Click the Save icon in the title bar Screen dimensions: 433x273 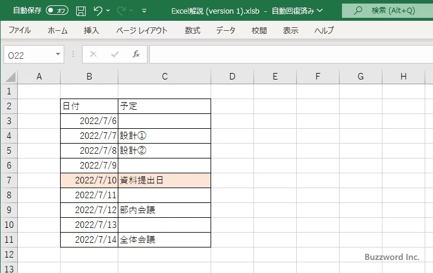pyautogui.click(x=81, y=11)
